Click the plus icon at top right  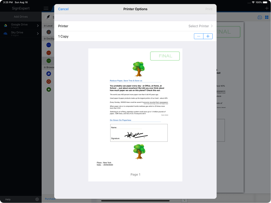(x=267, y=8)
